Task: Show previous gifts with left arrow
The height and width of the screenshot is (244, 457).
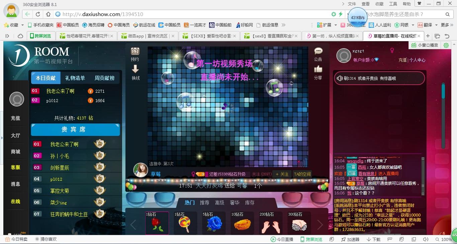Action: [133, 225]
